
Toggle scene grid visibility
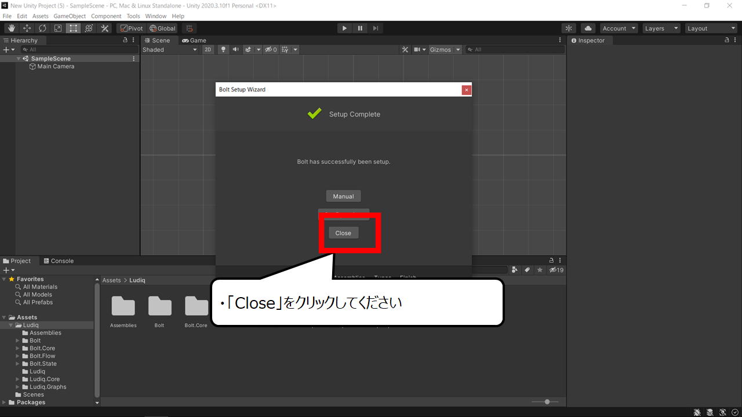[285, 50]
